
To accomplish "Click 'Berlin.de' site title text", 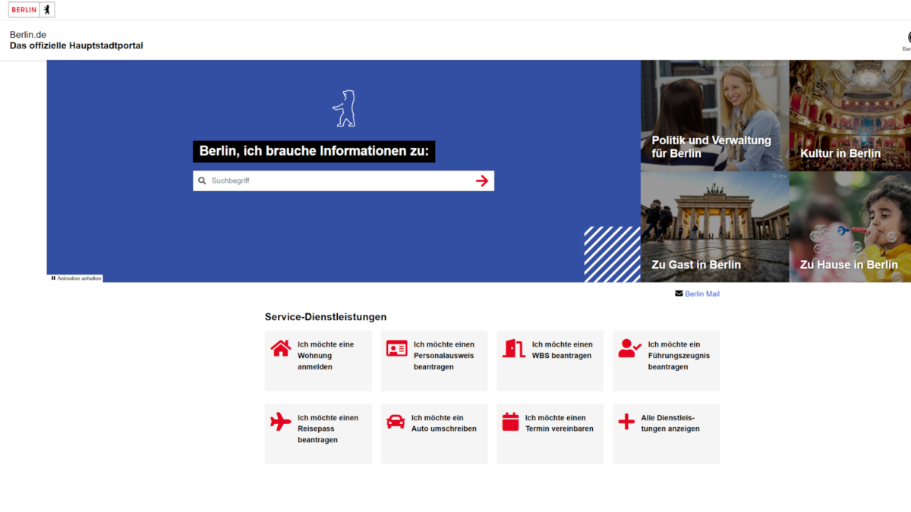I will pyautogui.click(x=28, y=35).
